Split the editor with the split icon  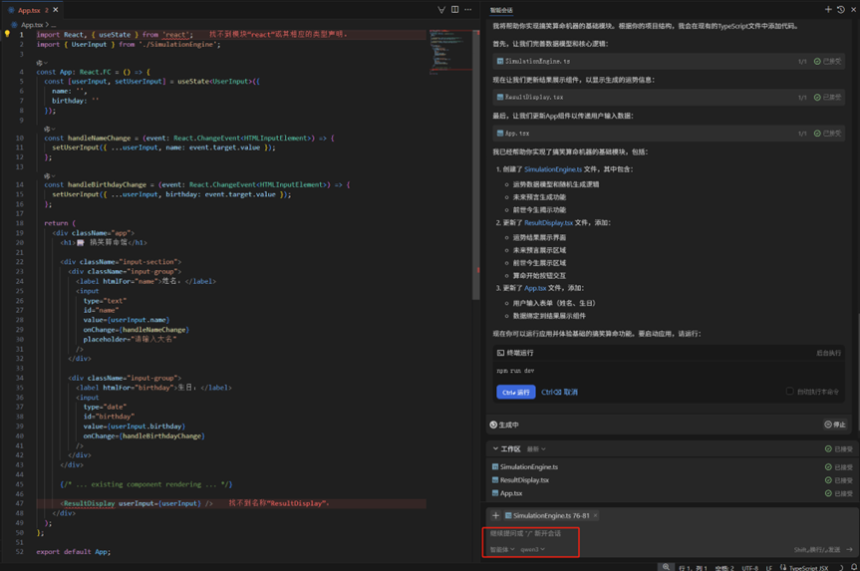coord(454,9)
